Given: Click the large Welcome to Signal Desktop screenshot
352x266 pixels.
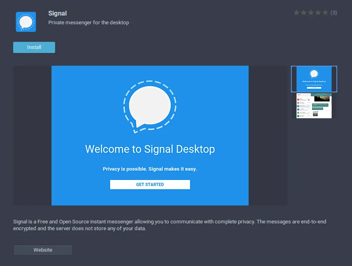Looking at the screenshot, I should tap(150, 135).
